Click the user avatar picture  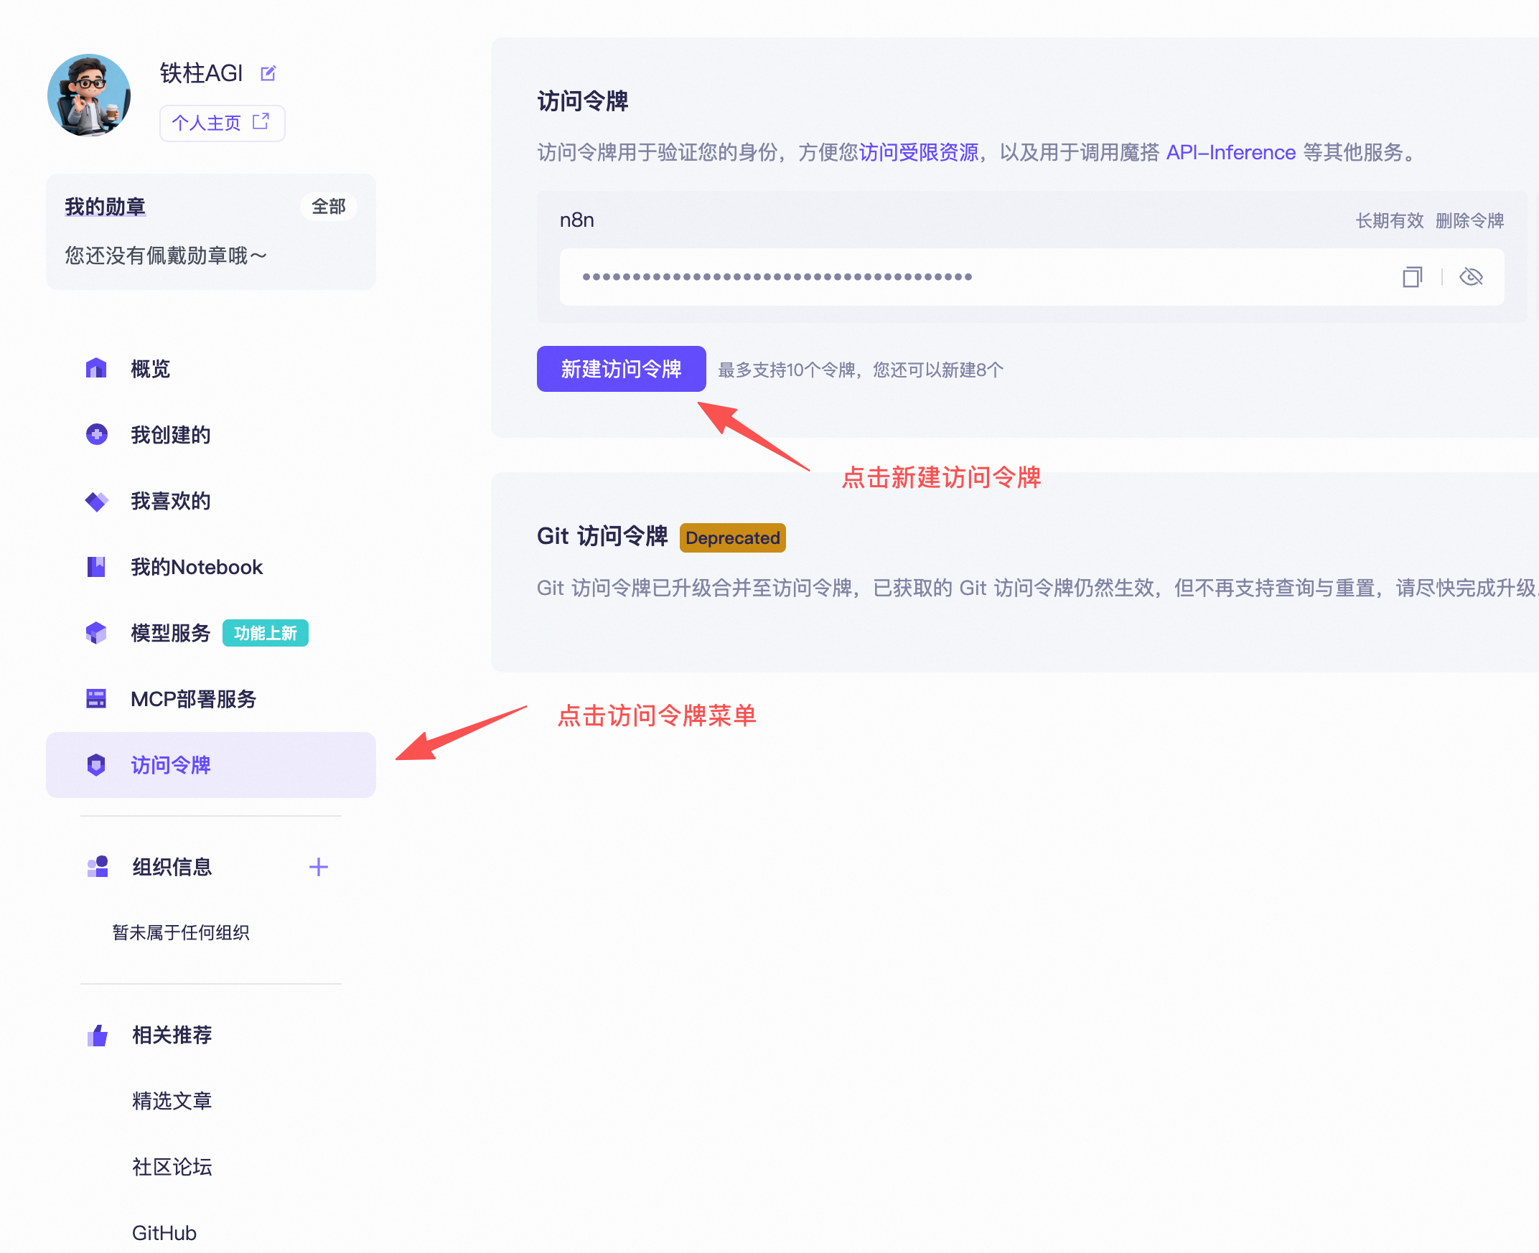(x=89, y=95)
